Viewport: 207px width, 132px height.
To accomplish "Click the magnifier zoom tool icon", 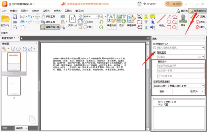I will pos(101,17).
